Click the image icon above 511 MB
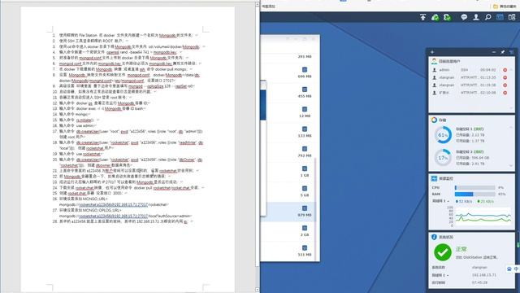The height and width of the screenshot is (293, 520). (x=305, y=247)
